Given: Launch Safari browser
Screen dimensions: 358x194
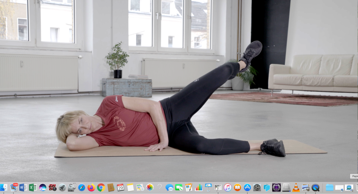Looking at the screenshot, I should (x=82, y=187).
